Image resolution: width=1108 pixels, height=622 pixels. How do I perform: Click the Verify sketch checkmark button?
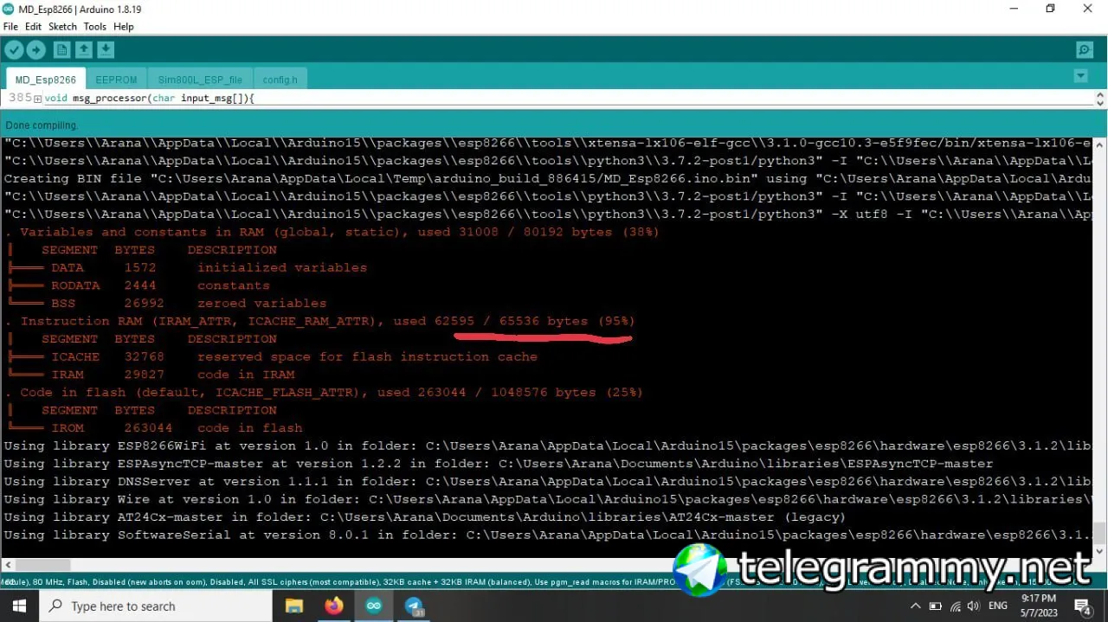point(14,50)
